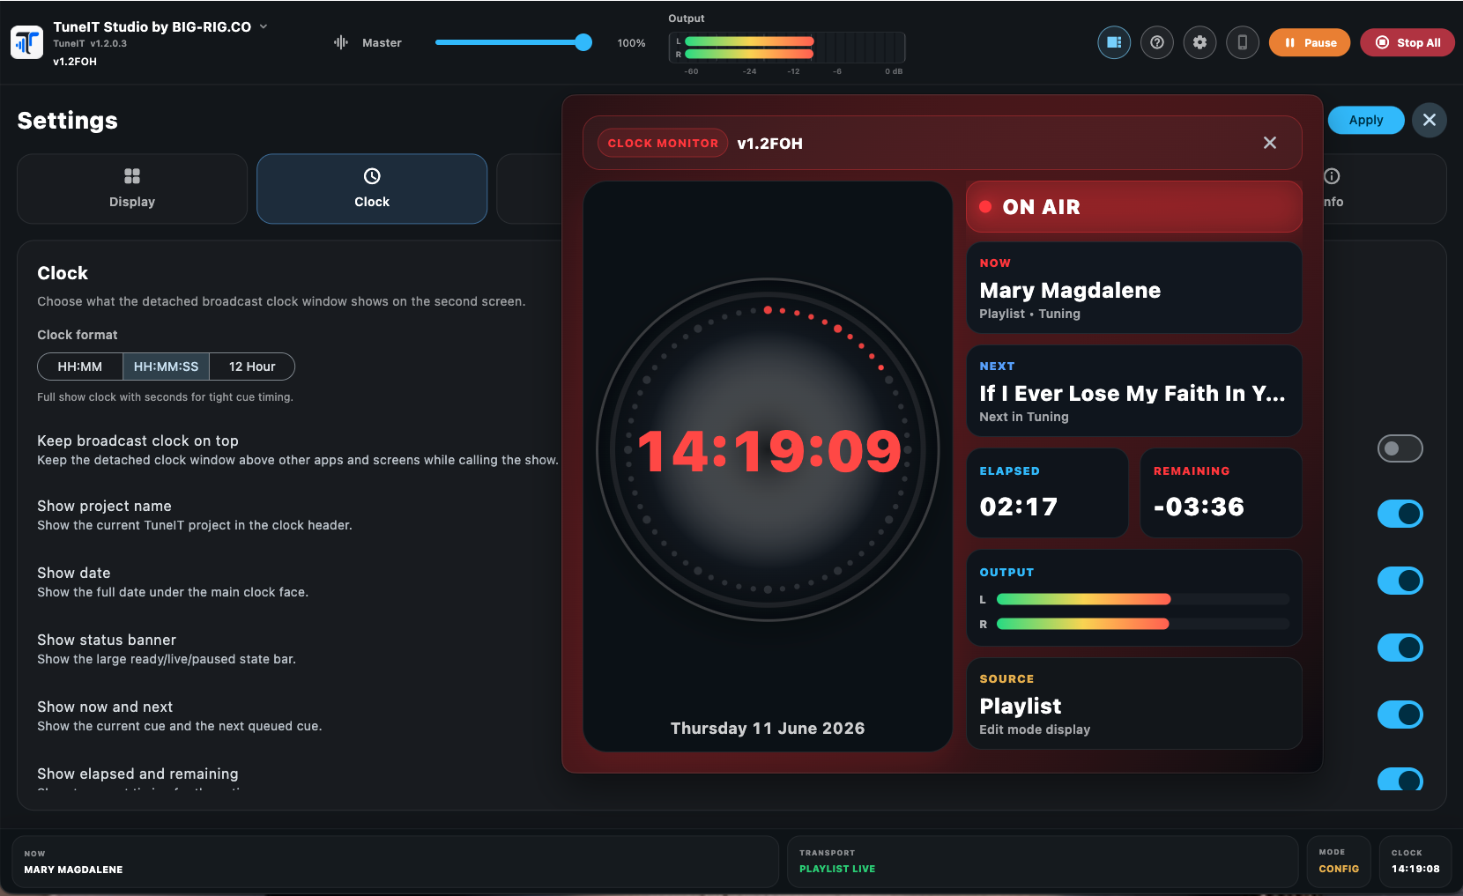Click Thursday 11 June 2026 date
Image resolution: width=1463 pixels, height=896 pixels.
pyautogui.click(x=768, y=729)
